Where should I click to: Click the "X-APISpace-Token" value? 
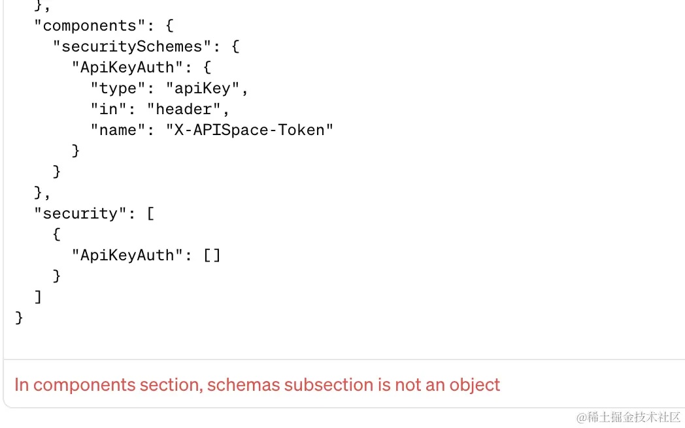[x=250, y=130]
